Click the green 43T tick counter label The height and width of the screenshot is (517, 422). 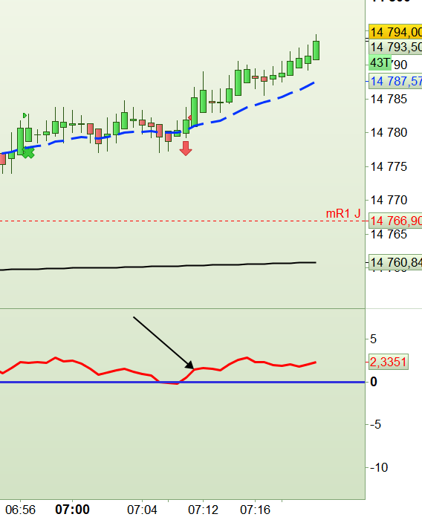pos(380,63)
